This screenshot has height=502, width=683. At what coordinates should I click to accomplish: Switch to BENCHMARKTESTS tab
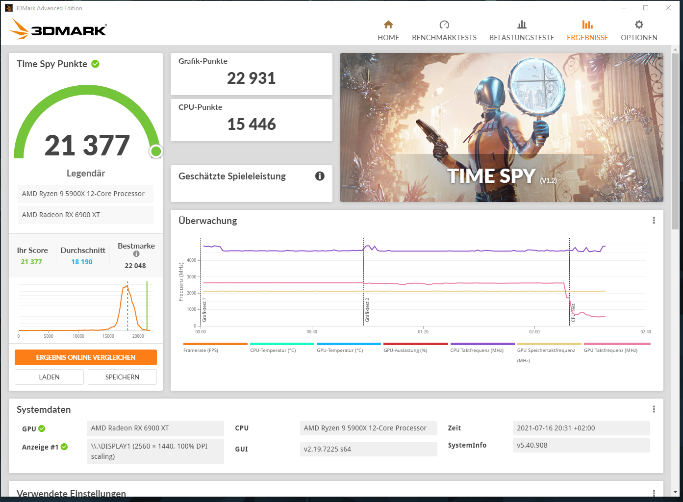point(444,31)
